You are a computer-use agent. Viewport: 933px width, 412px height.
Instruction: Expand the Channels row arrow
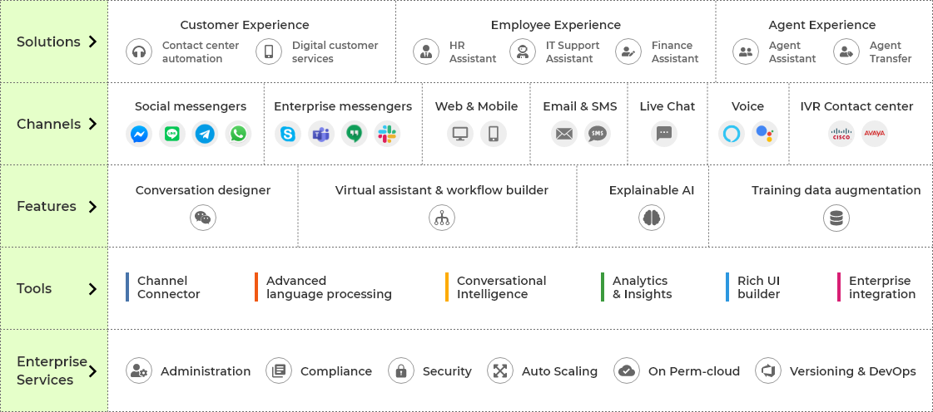[93, 124]
